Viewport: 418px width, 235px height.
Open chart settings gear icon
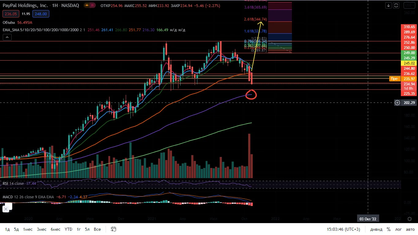(409, 219)
